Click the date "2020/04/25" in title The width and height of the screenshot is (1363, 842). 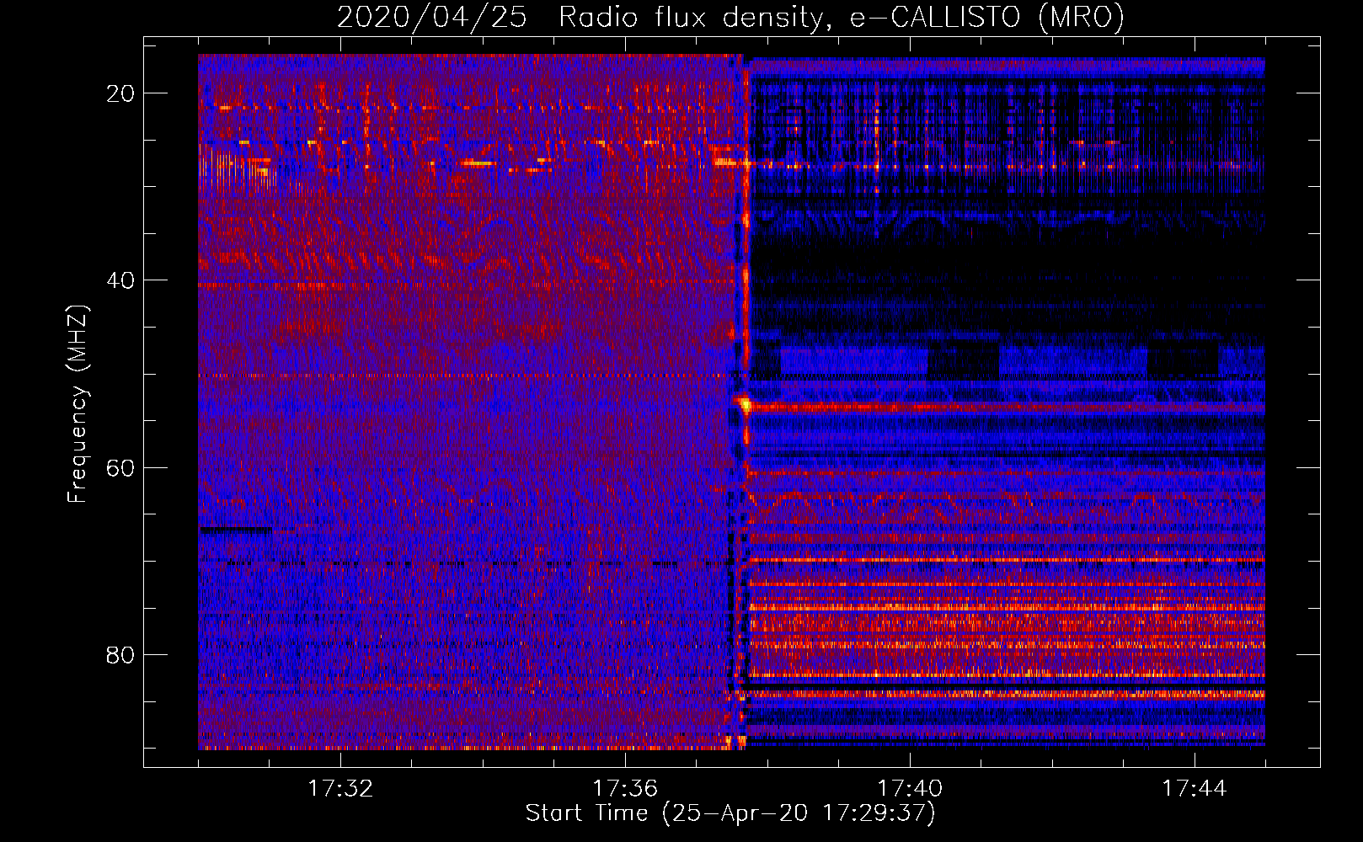[x=432, y=17]
